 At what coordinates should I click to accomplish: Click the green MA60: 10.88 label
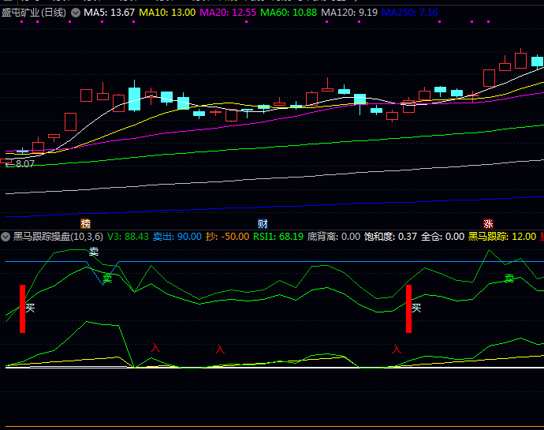click(289, 13)
